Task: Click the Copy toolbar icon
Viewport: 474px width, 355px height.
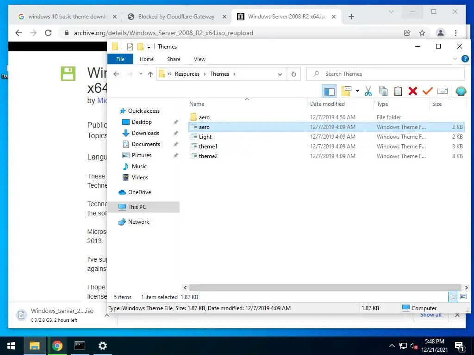Action: tap(383, 91)
